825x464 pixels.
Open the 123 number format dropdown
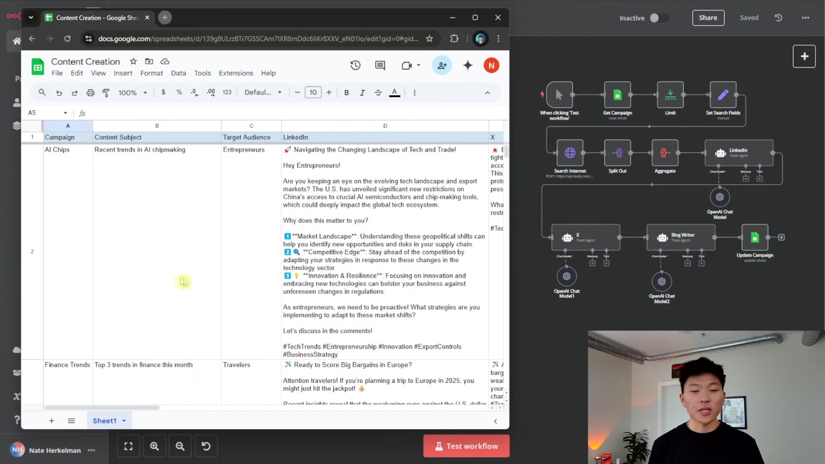[x=227, y=93]
